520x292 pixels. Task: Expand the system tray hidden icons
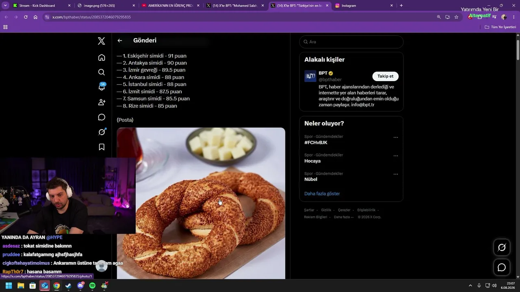click(x=470, y=286)
